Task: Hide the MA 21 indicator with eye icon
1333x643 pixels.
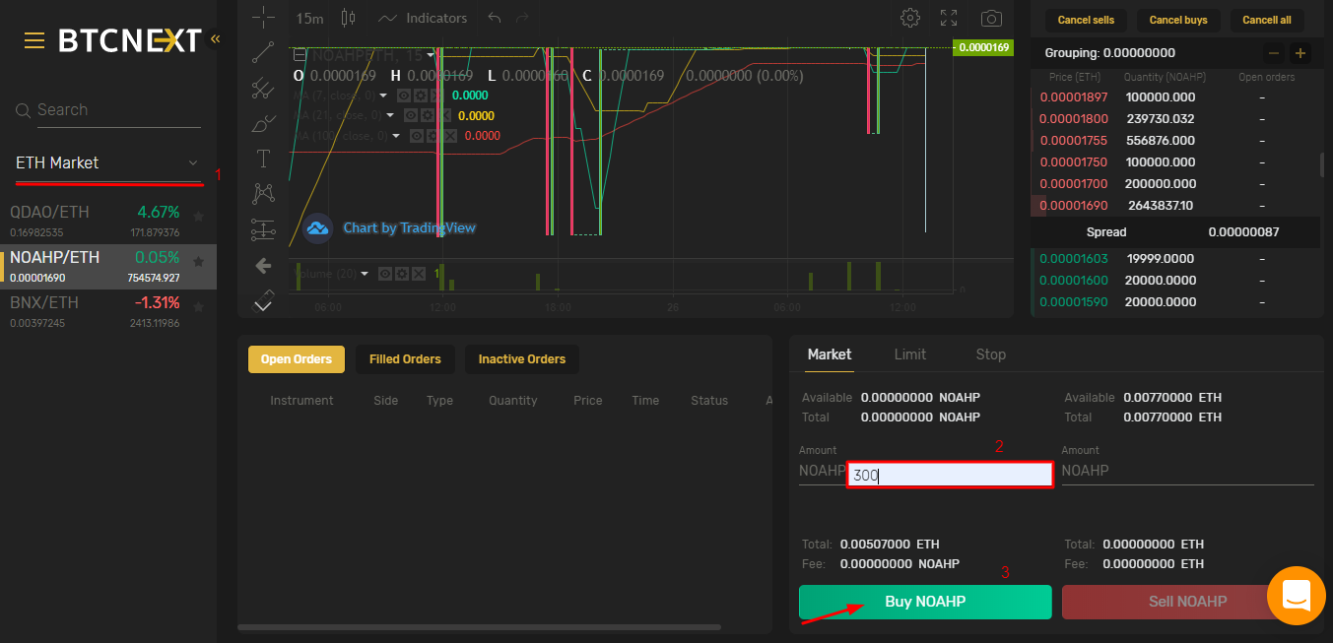Action: pyautogui.click(x=410, y=115)
